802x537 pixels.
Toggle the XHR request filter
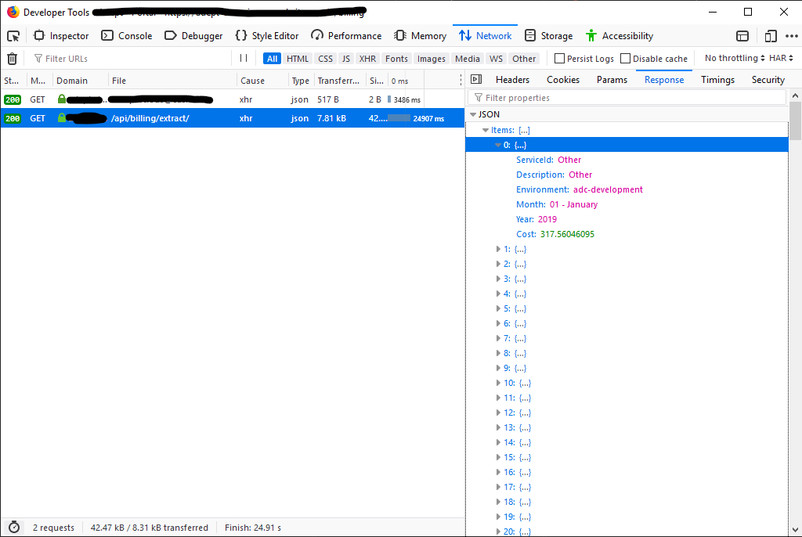[367, 58]
